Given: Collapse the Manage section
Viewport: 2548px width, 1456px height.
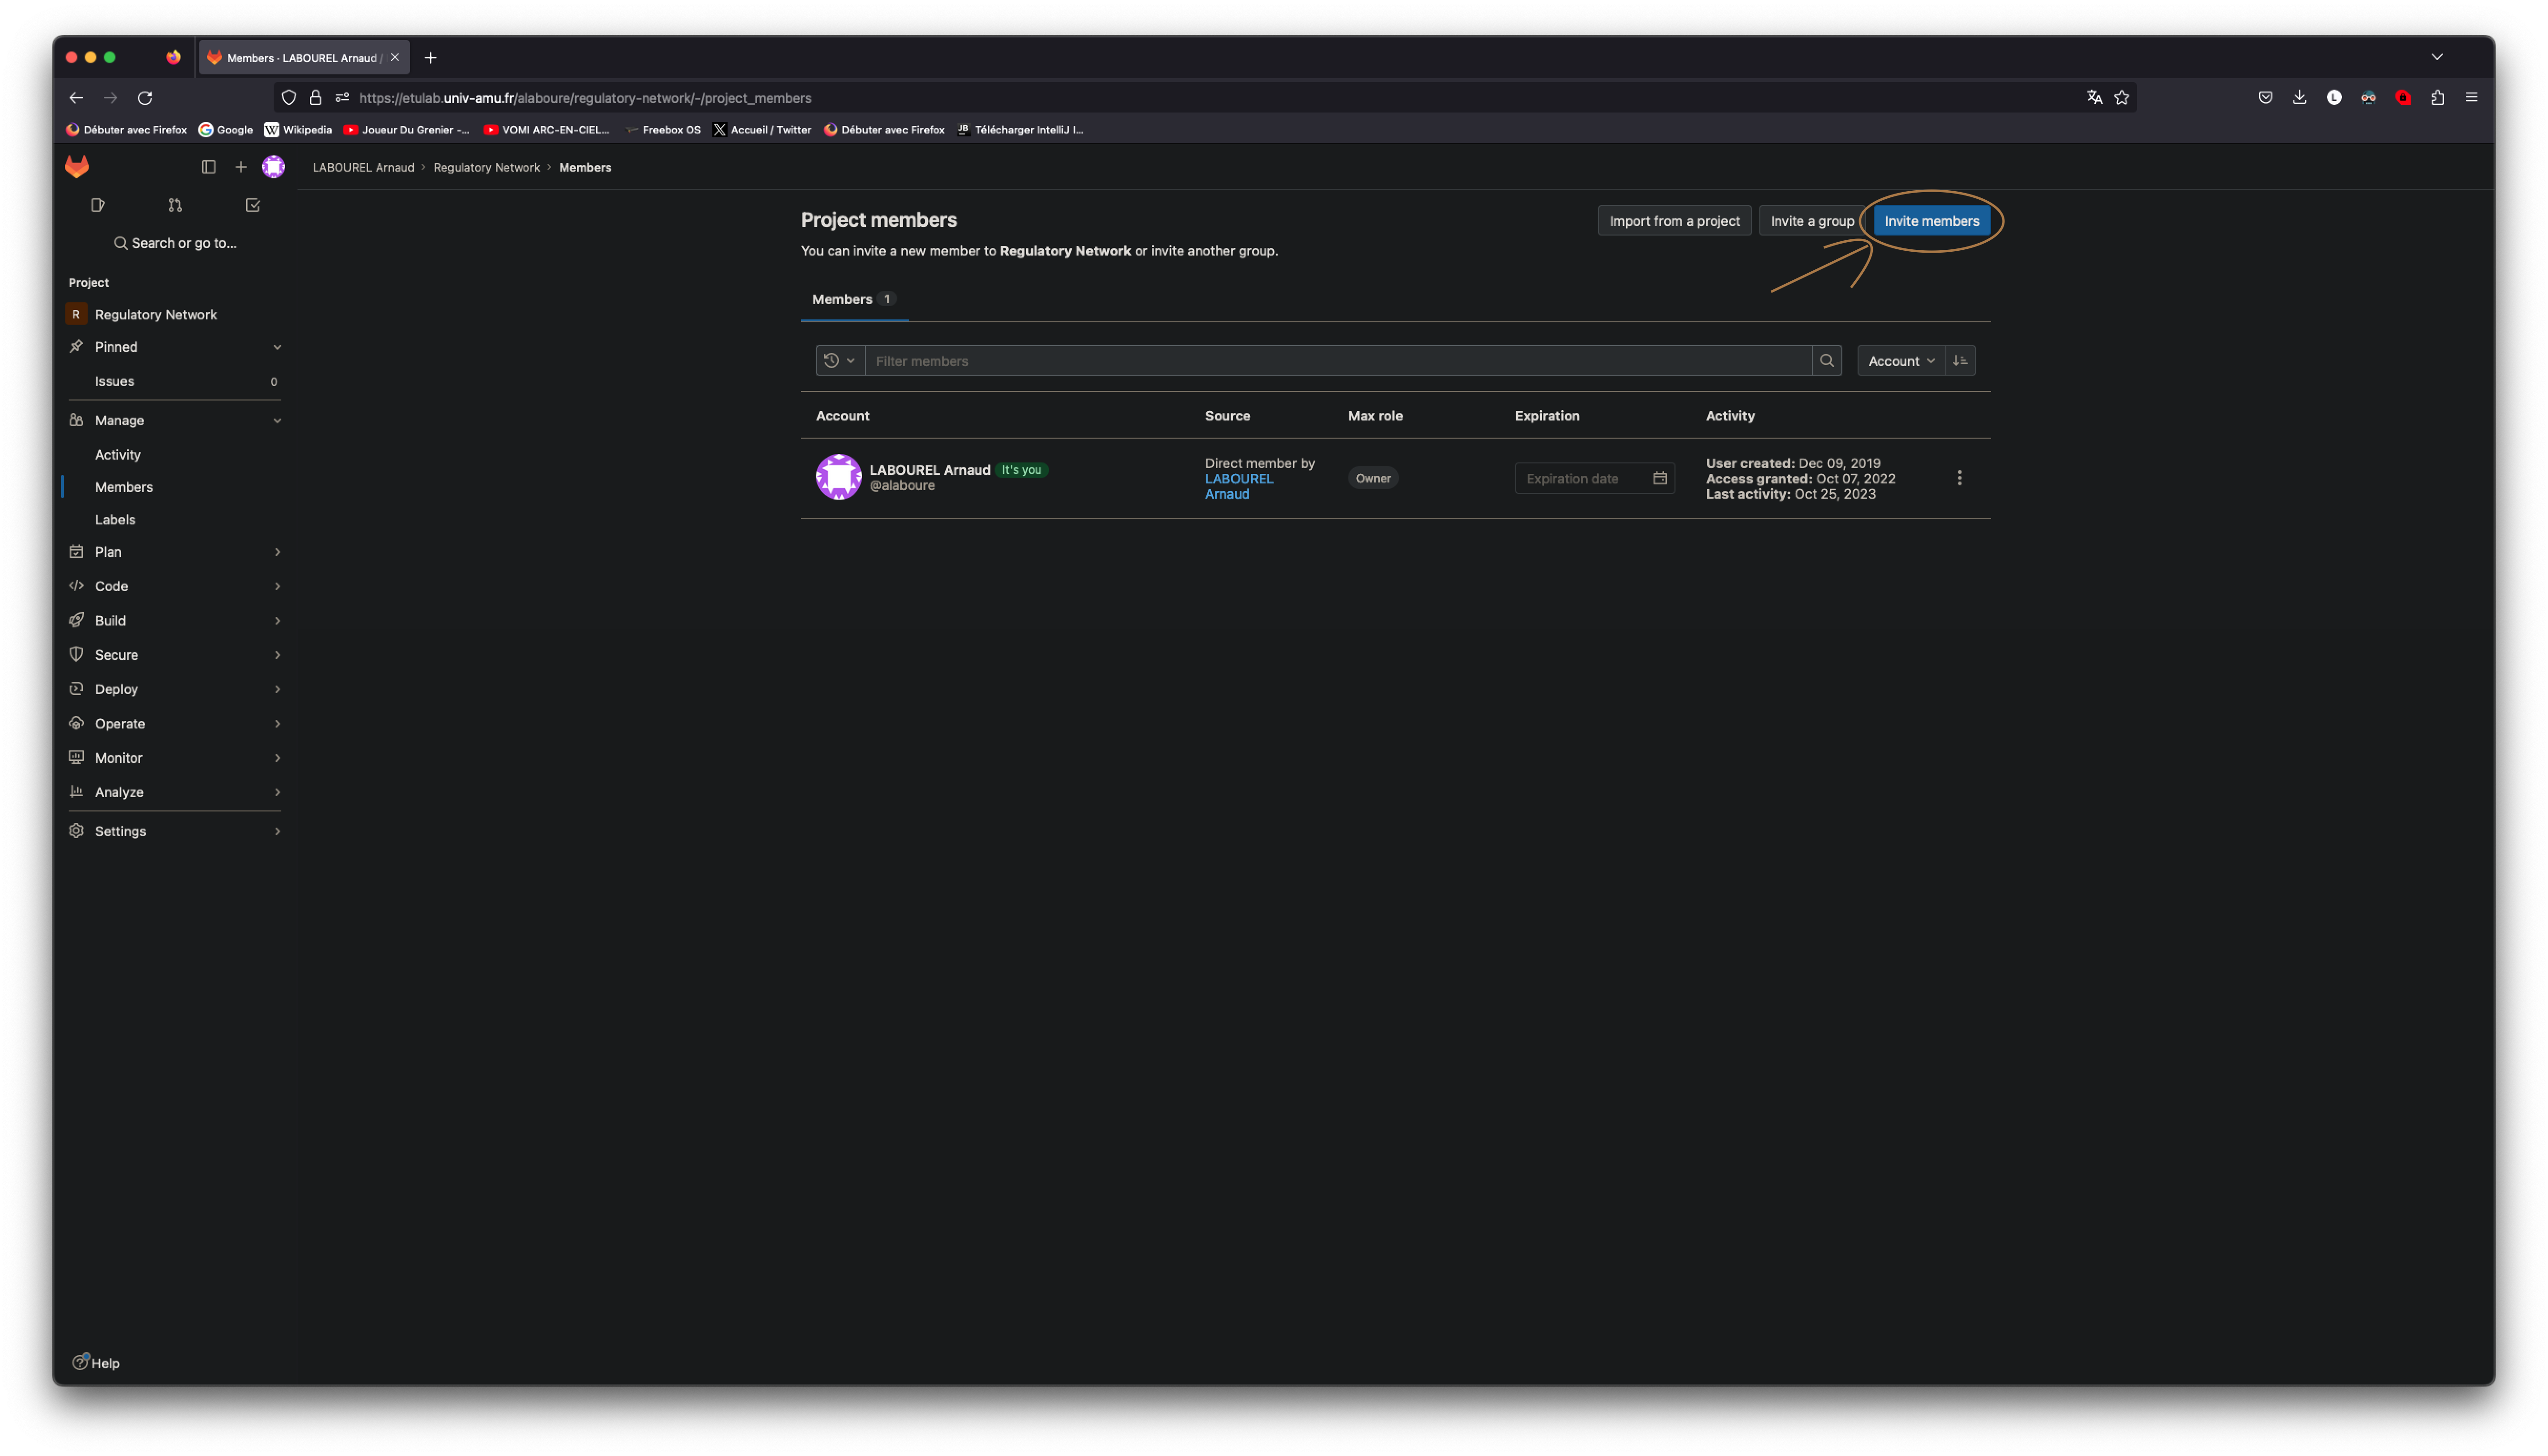Looking at the screenshot, I should coord(176,420).
